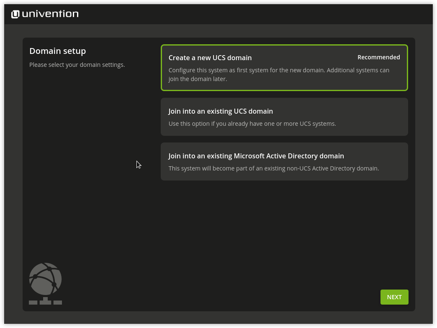This screenshot has height=328, width=437.
Task: Click the non-UCS Active Directory description text
Action: pyautogui.click(x=274, y=168)
